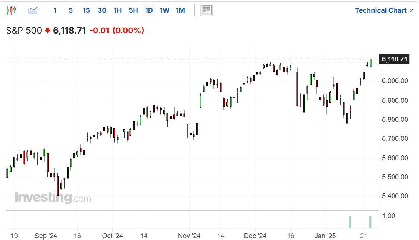The image size is (419, 240).
Task: Click the 5,800.00 price axis label
Action: click(x=395, y=120)
